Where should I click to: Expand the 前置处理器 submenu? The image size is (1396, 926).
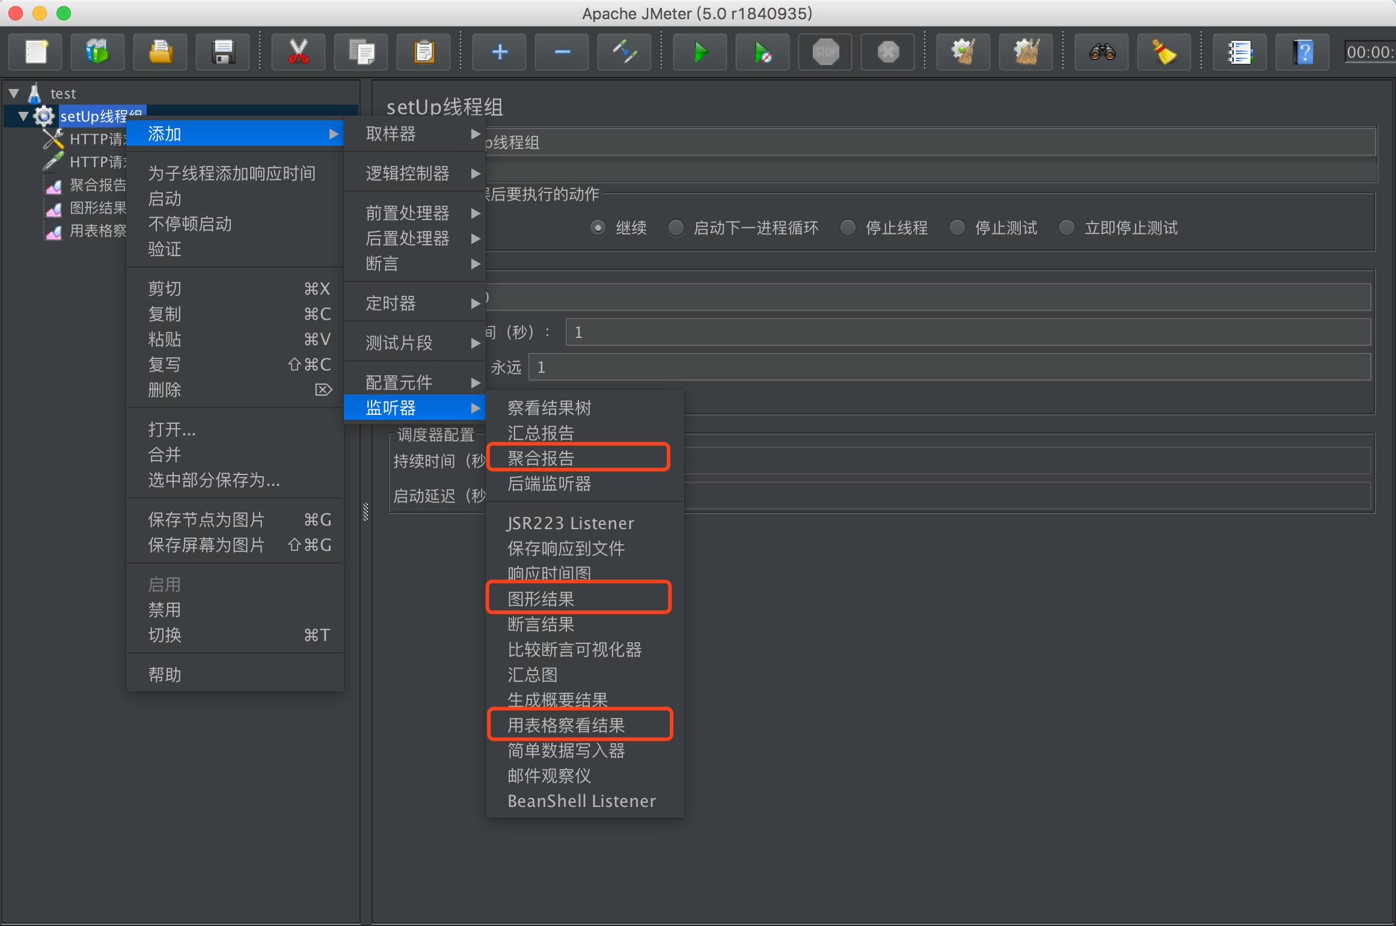pyautogui.click(x=415, y=213)
